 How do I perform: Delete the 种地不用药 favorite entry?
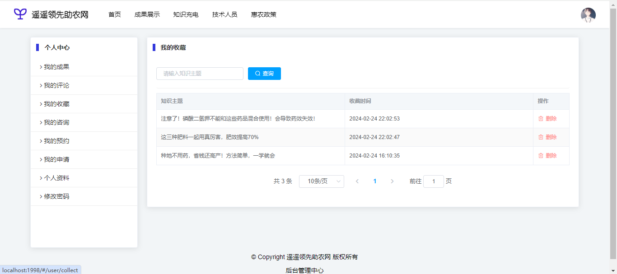(x=547, y=156)
